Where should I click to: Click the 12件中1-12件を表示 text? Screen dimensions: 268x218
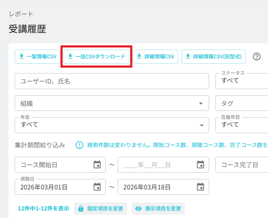click(x=44, y=208)
